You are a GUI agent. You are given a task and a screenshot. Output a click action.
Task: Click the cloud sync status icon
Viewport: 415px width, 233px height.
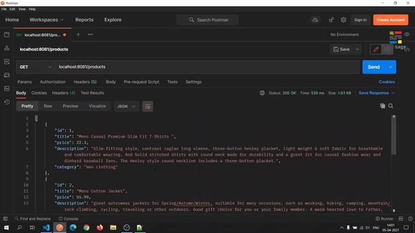tap(315, 20)
